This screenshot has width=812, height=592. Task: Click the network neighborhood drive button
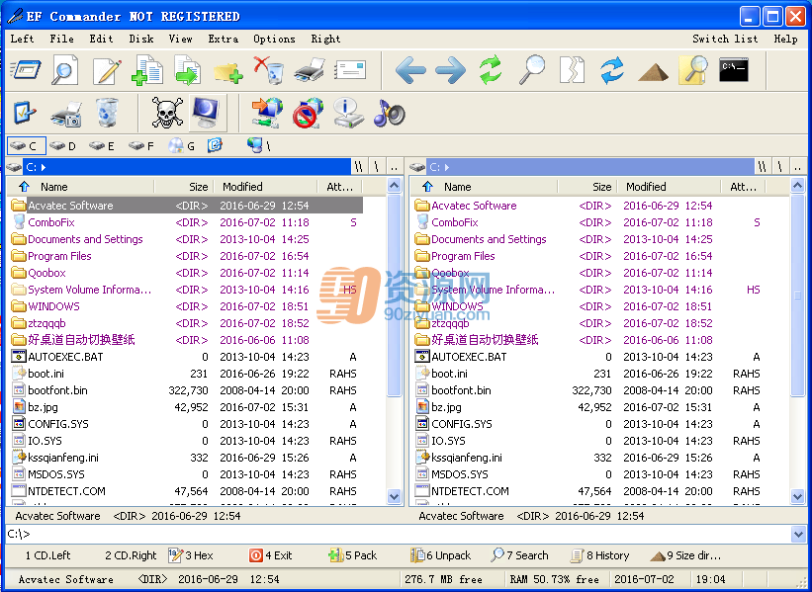(259, 146)
